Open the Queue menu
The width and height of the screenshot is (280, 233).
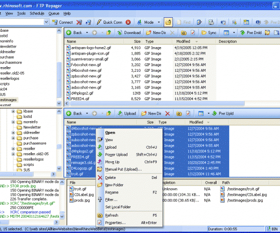click(54, 14)
